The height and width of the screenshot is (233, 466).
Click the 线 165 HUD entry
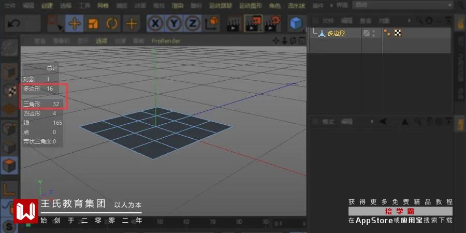coord(43,123)
